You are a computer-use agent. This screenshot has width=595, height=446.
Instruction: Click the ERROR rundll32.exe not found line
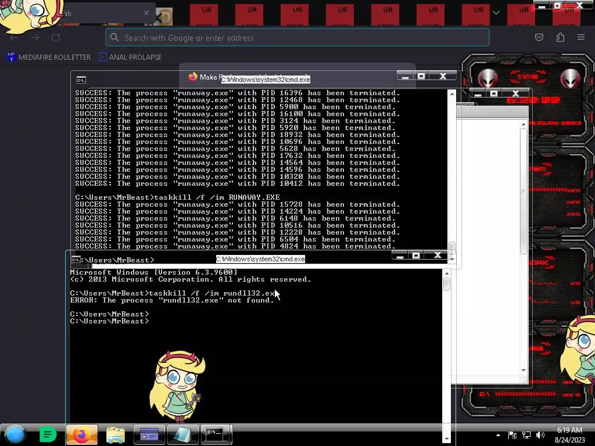(172, 300)
